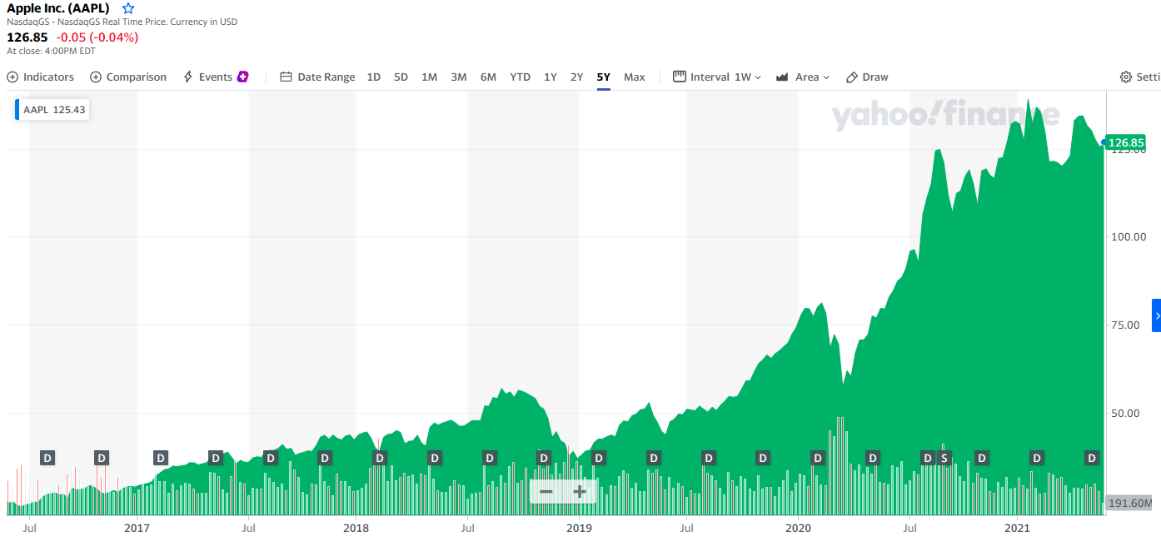Select the 1Y range tab

click(x=551, y=77)
